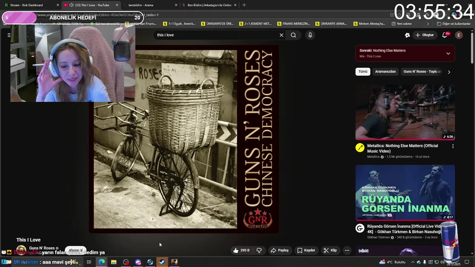Open the 1+1 Eşyalı bookmark
475x267 pixels.
point(179,24)
